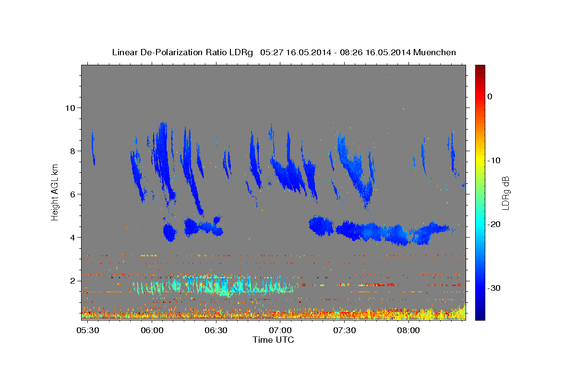The image size is (576, 384).
Task: Click the colorbar value -30
Action: pyautogui.click(x=494, y=288)
